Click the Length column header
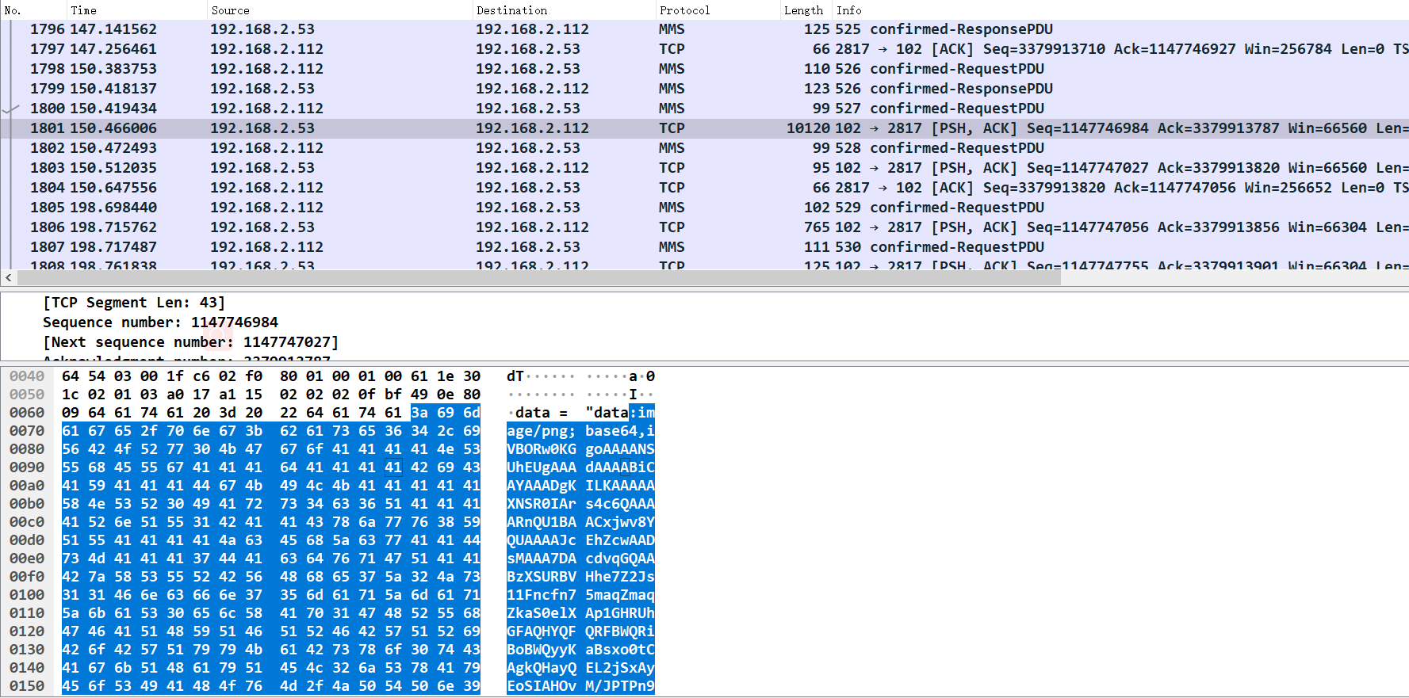The height and width of the screenshot is (698, 1409). click(x=803, y=10)
